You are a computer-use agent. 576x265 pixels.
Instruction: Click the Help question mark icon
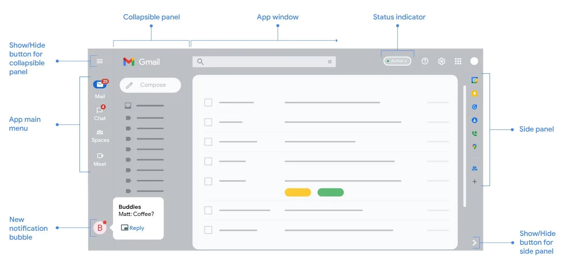click(x=425, y=61)
